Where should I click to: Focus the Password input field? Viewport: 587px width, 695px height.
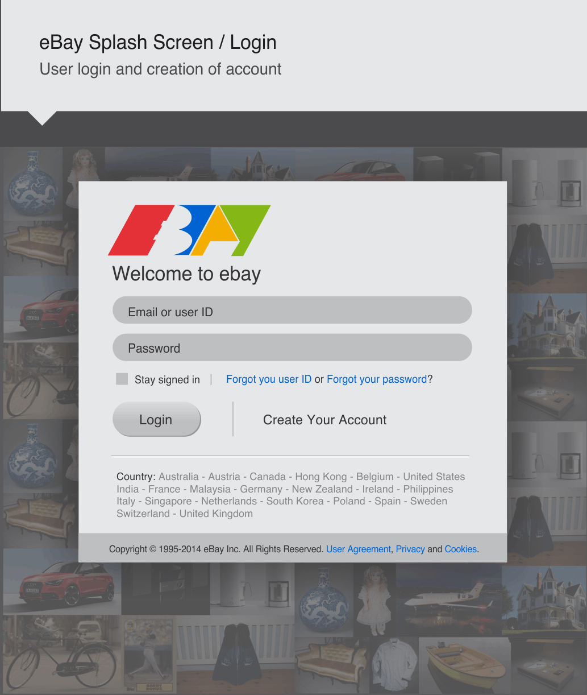coord(292,347)
